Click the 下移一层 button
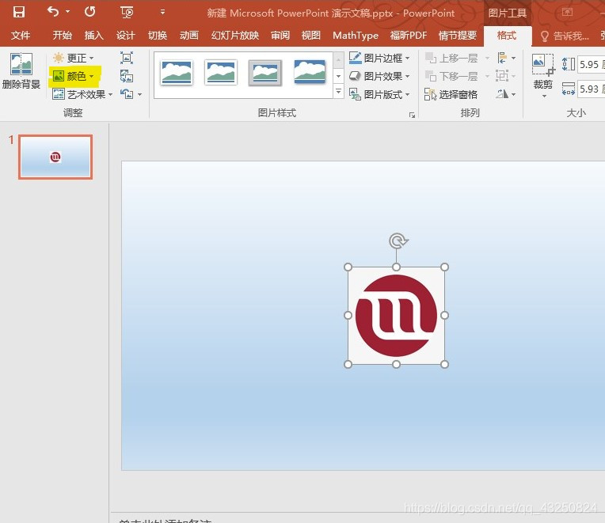 (x=451, y=76)
